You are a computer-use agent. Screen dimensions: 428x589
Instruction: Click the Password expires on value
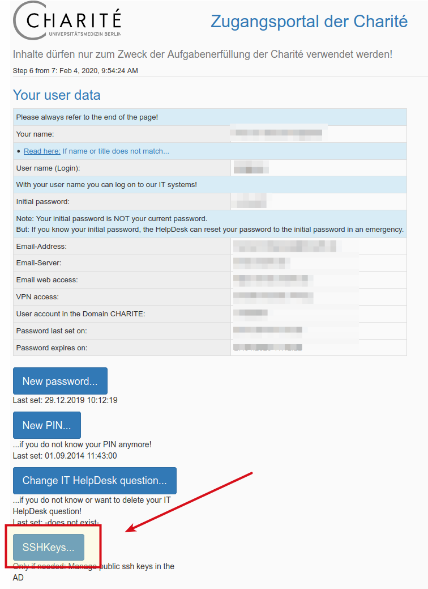(x=267, y=348)
